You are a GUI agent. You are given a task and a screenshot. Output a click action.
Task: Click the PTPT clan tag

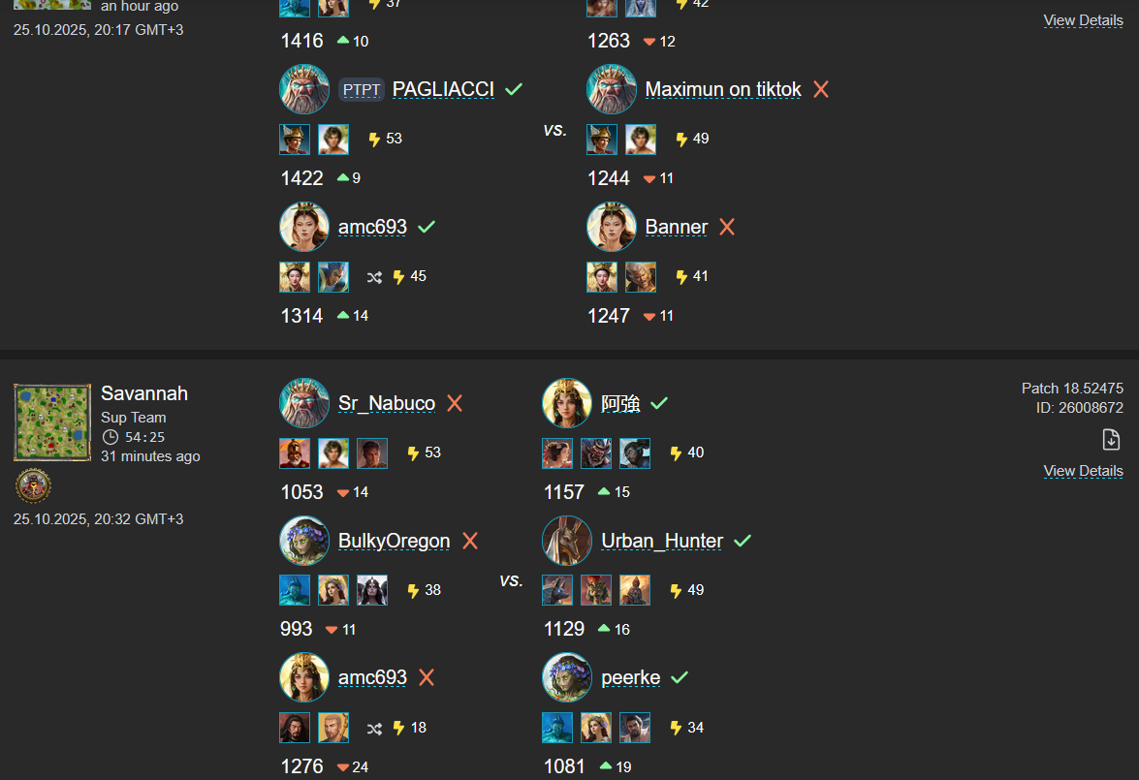[361, 89]
